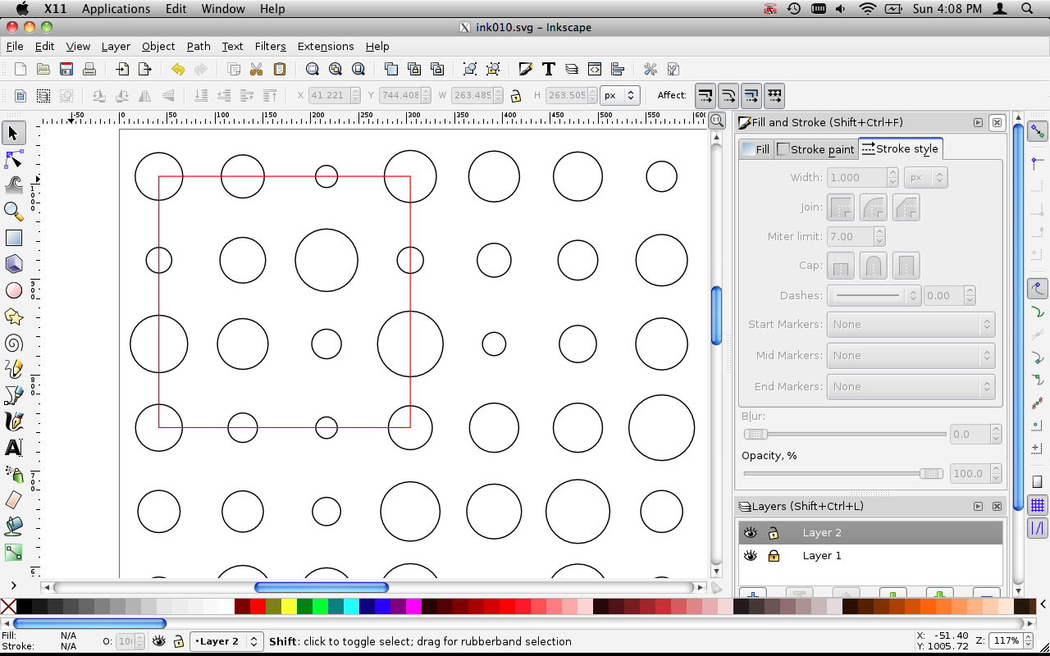Screen dimensions: 1050x656
Task: Select the Eraser tool
Action: (13, 500)
